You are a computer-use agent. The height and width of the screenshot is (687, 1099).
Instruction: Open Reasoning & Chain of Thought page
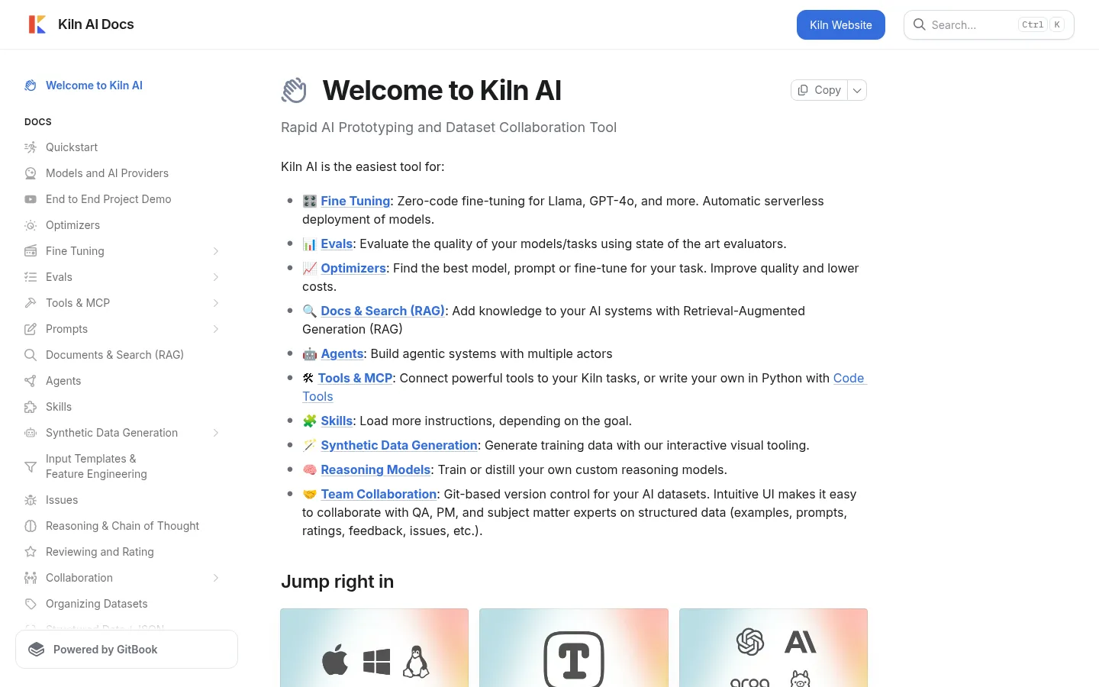(x=122, y=526)
